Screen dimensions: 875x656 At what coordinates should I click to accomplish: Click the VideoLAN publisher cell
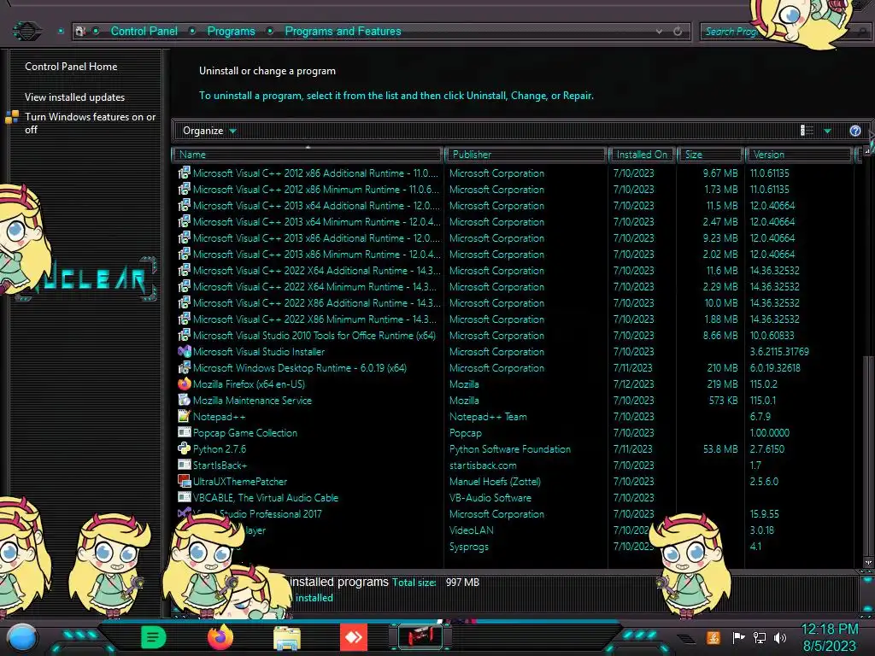472,530
